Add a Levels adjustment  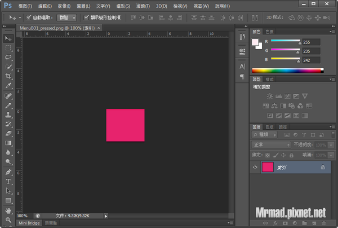tap(279, 96)
